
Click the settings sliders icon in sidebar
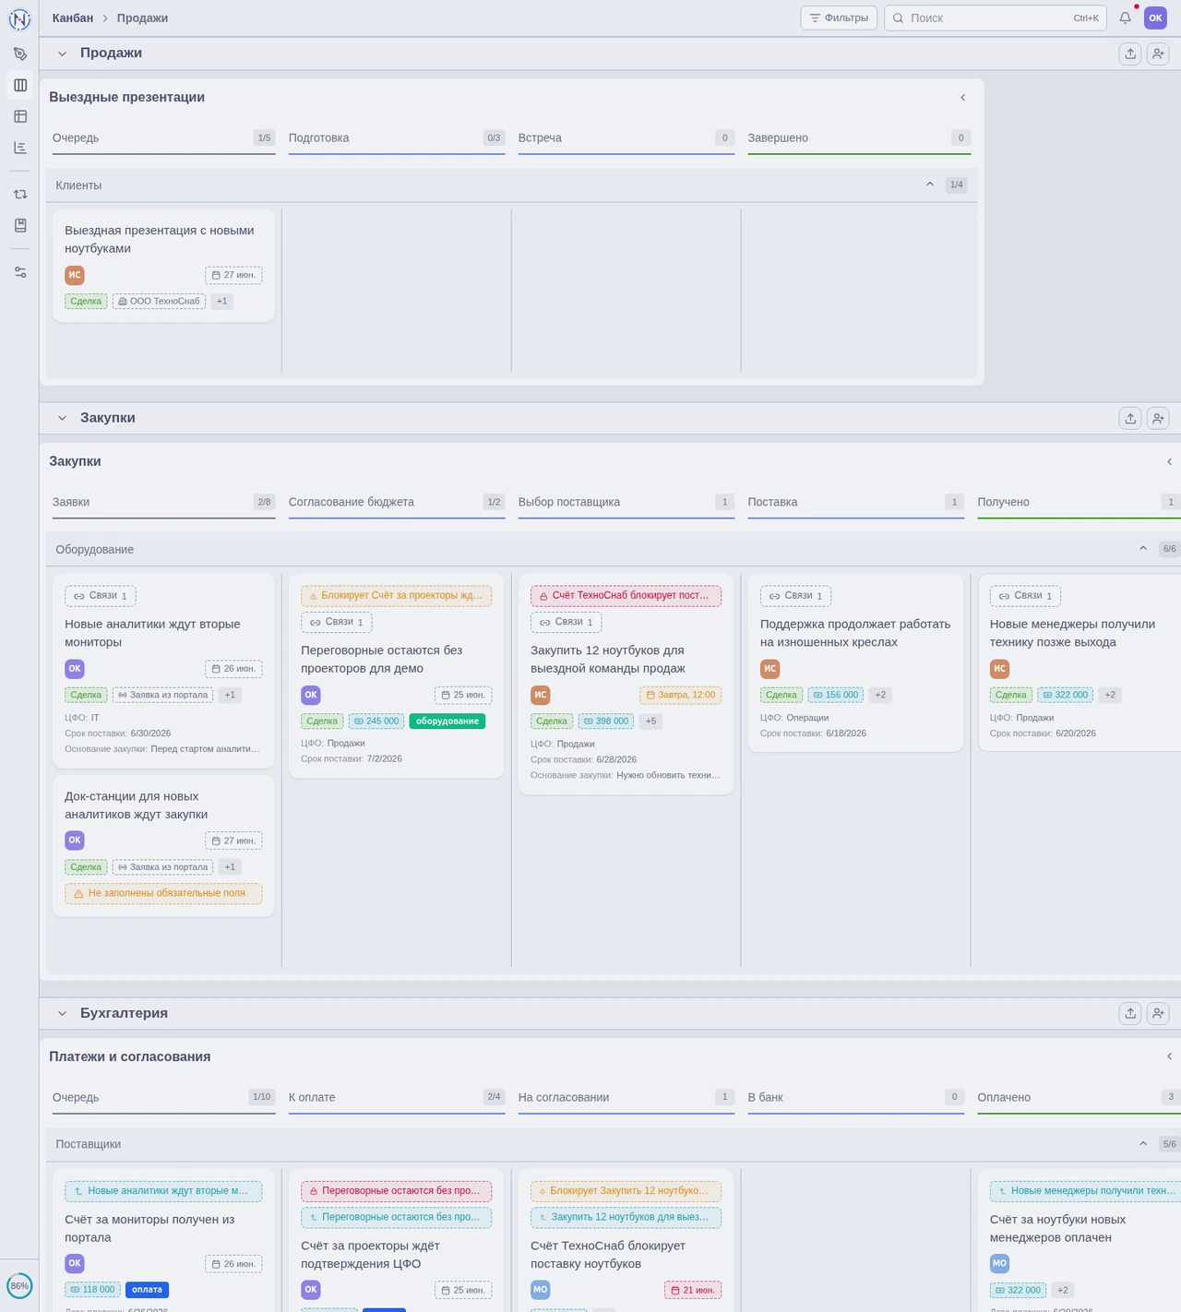click(20, 272)
